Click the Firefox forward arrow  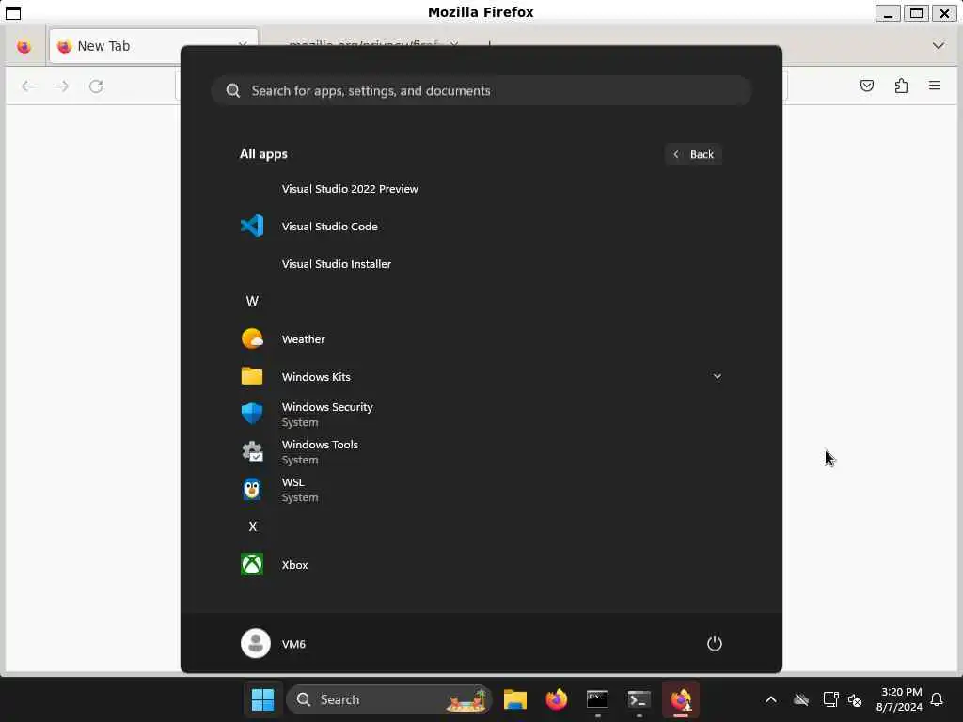tap(62, 86)
